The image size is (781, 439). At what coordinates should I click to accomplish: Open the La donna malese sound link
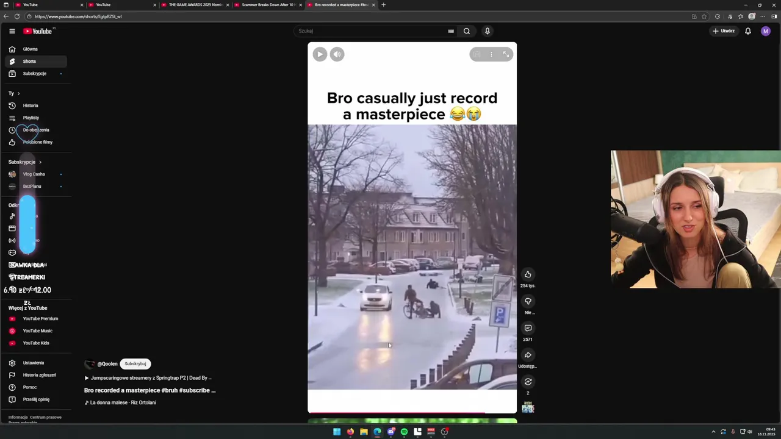(121, 402)
